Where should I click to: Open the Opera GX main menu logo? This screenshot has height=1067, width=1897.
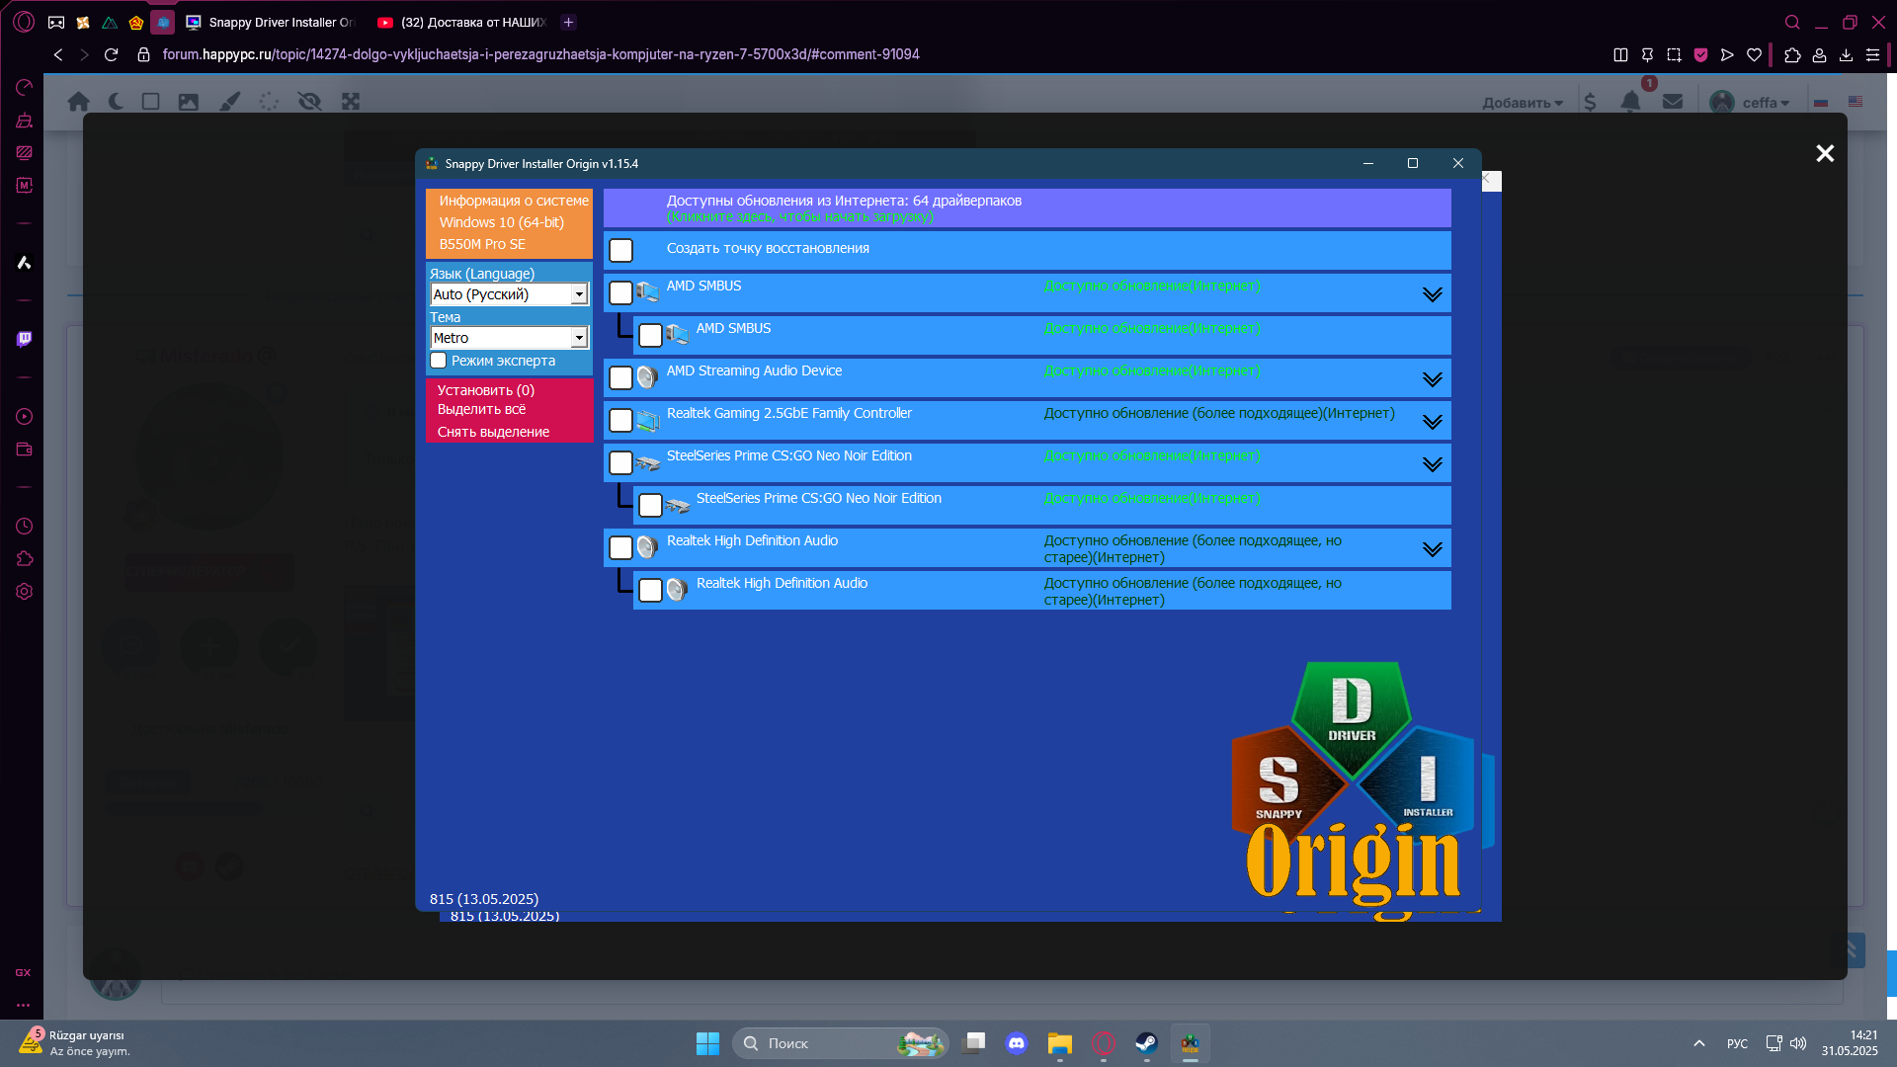24,22
